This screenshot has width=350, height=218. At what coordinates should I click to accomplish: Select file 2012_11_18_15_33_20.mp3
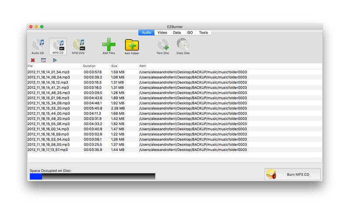pyautogui.click(x=49, y=108)
